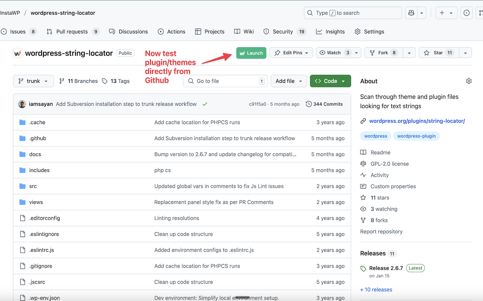Click the issues icon in top bar
This screenshot has width=483, height=301.
[x=466, y=13]
